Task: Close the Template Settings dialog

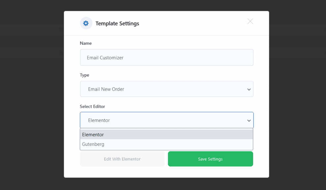Action: coord(250,21)
